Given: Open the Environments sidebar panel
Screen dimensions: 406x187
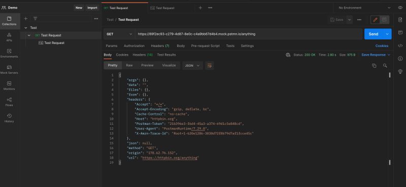Looking at the screenshot, I should pos(9,54).
